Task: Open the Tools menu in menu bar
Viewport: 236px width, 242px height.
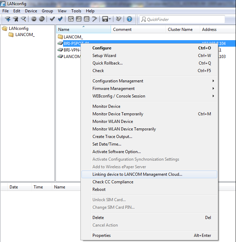Action: coord(76,11)
